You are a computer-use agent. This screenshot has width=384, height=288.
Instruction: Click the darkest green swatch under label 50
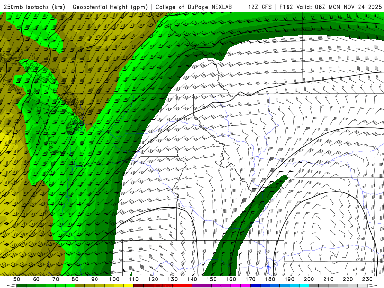click(x=22, y=286)
